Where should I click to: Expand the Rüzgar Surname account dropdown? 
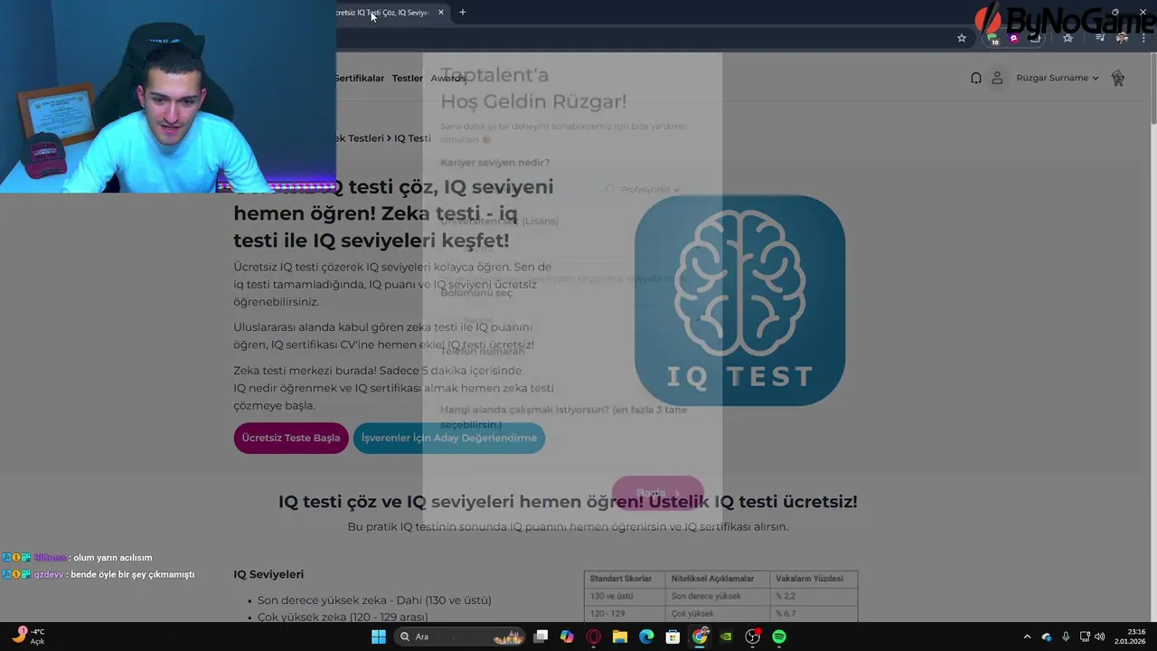[1058, 78]
